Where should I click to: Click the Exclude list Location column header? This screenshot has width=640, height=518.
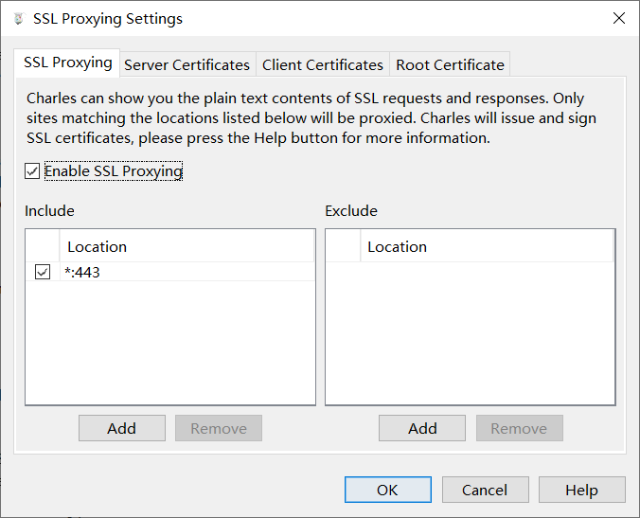click(x=487, y=246)
